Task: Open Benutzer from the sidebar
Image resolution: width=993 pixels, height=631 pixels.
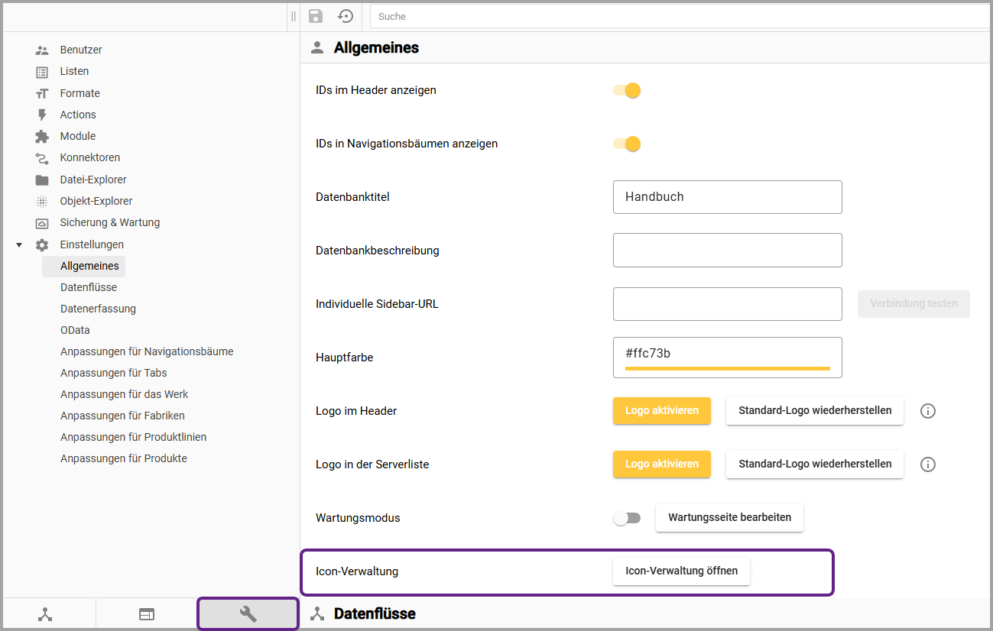Action: coord(80,50)
